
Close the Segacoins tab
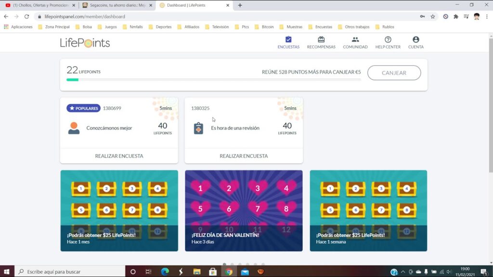(151, 5)
